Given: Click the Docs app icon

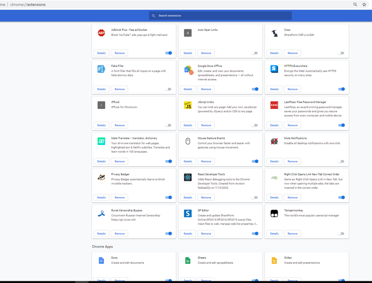Looking at the screenshot, I should (101, 260).
